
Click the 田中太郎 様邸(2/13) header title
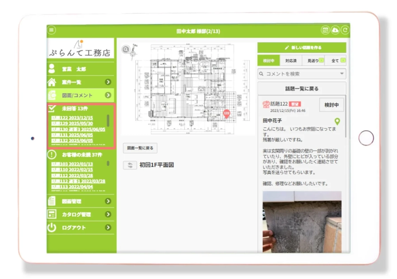pos(198,31)
